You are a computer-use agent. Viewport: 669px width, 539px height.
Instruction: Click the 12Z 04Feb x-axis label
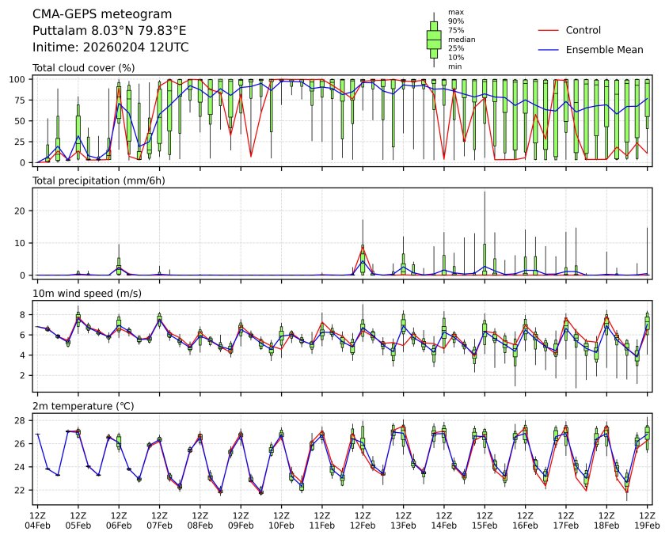pyautogui.click(x=37, y=520)
